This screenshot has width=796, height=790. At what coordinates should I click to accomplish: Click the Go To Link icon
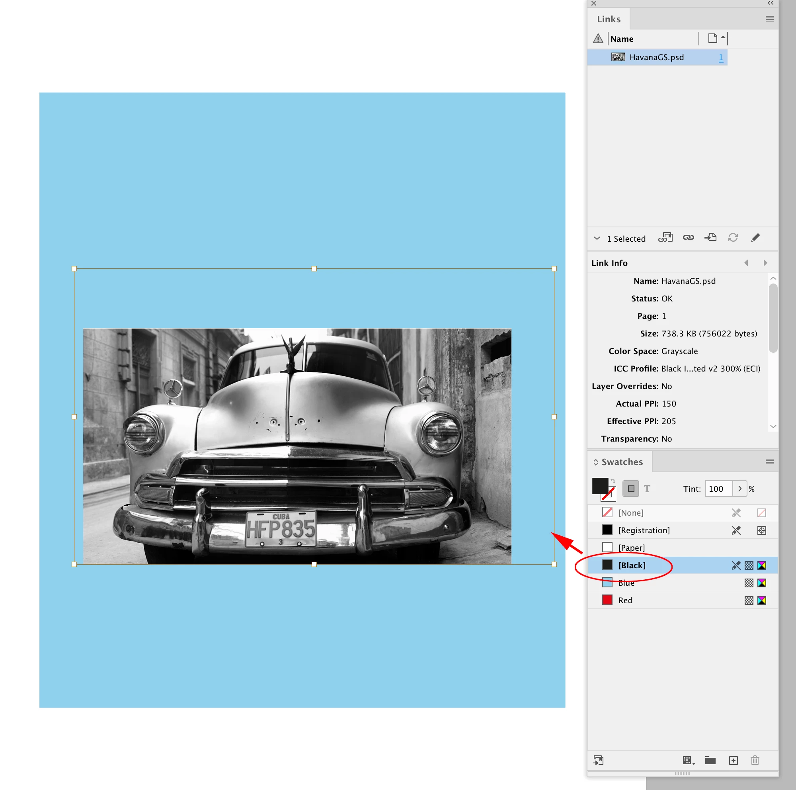(710, 238)
